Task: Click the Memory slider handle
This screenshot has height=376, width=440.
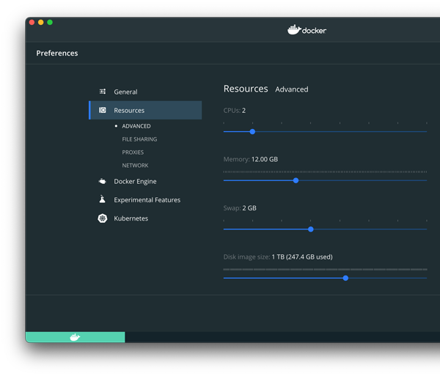Action: [x=296, y=180]
